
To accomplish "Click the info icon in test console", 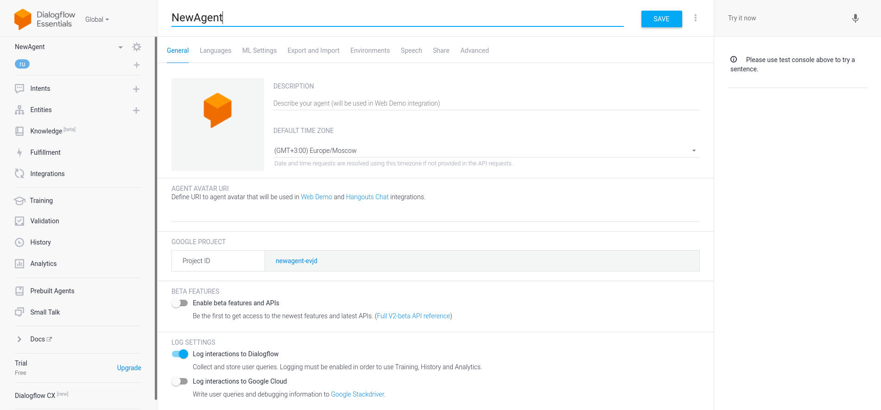I will click(x=734, y=59).
